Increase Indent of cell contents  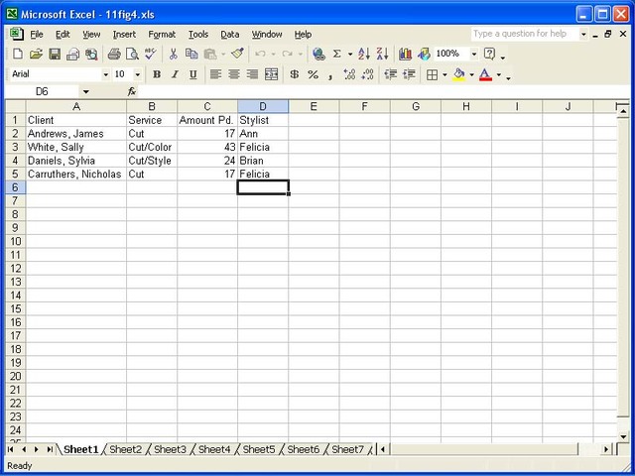pos(409,74)
